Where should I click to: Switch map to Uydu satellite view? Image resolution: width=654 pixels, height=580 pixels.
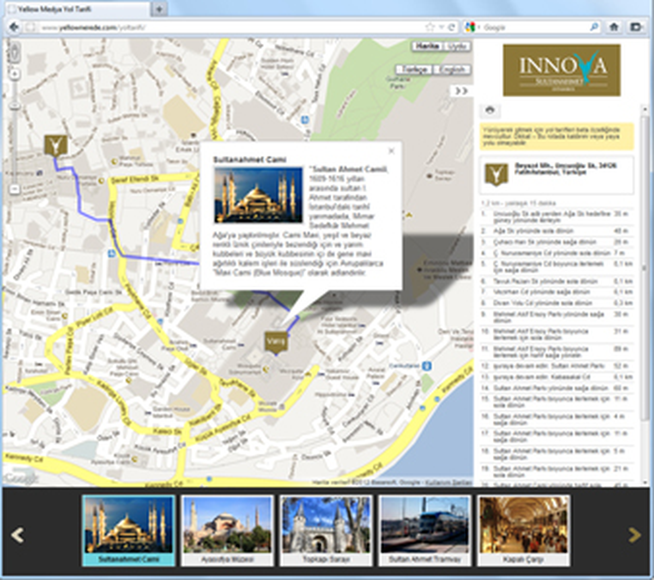pos(456,46)
